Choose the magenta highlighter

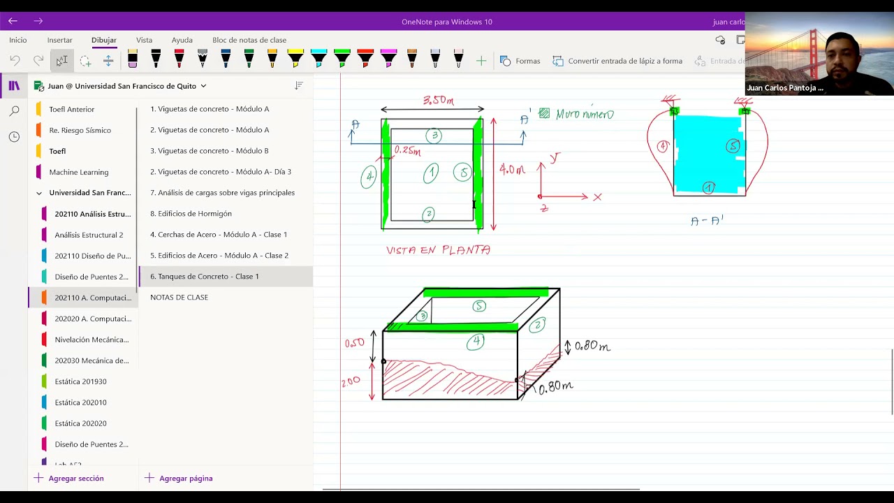[389, 59]
